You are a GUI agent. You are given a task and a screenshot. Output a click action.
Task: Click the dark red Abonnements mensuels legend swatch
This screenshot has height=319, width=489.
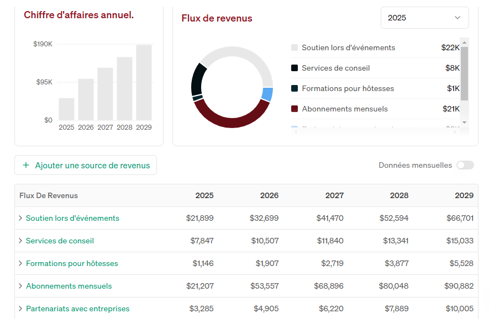point(295,109)
